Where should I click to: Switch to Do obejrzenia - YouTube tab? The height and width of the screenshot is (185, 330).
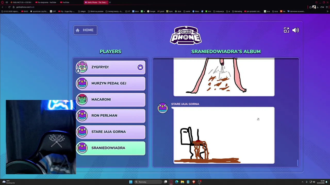coord(46,2)
